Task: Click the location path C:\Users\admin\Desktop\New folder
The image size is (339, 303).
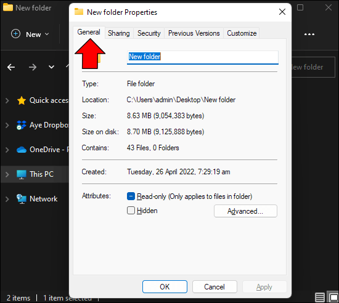Action: point(181,100)
